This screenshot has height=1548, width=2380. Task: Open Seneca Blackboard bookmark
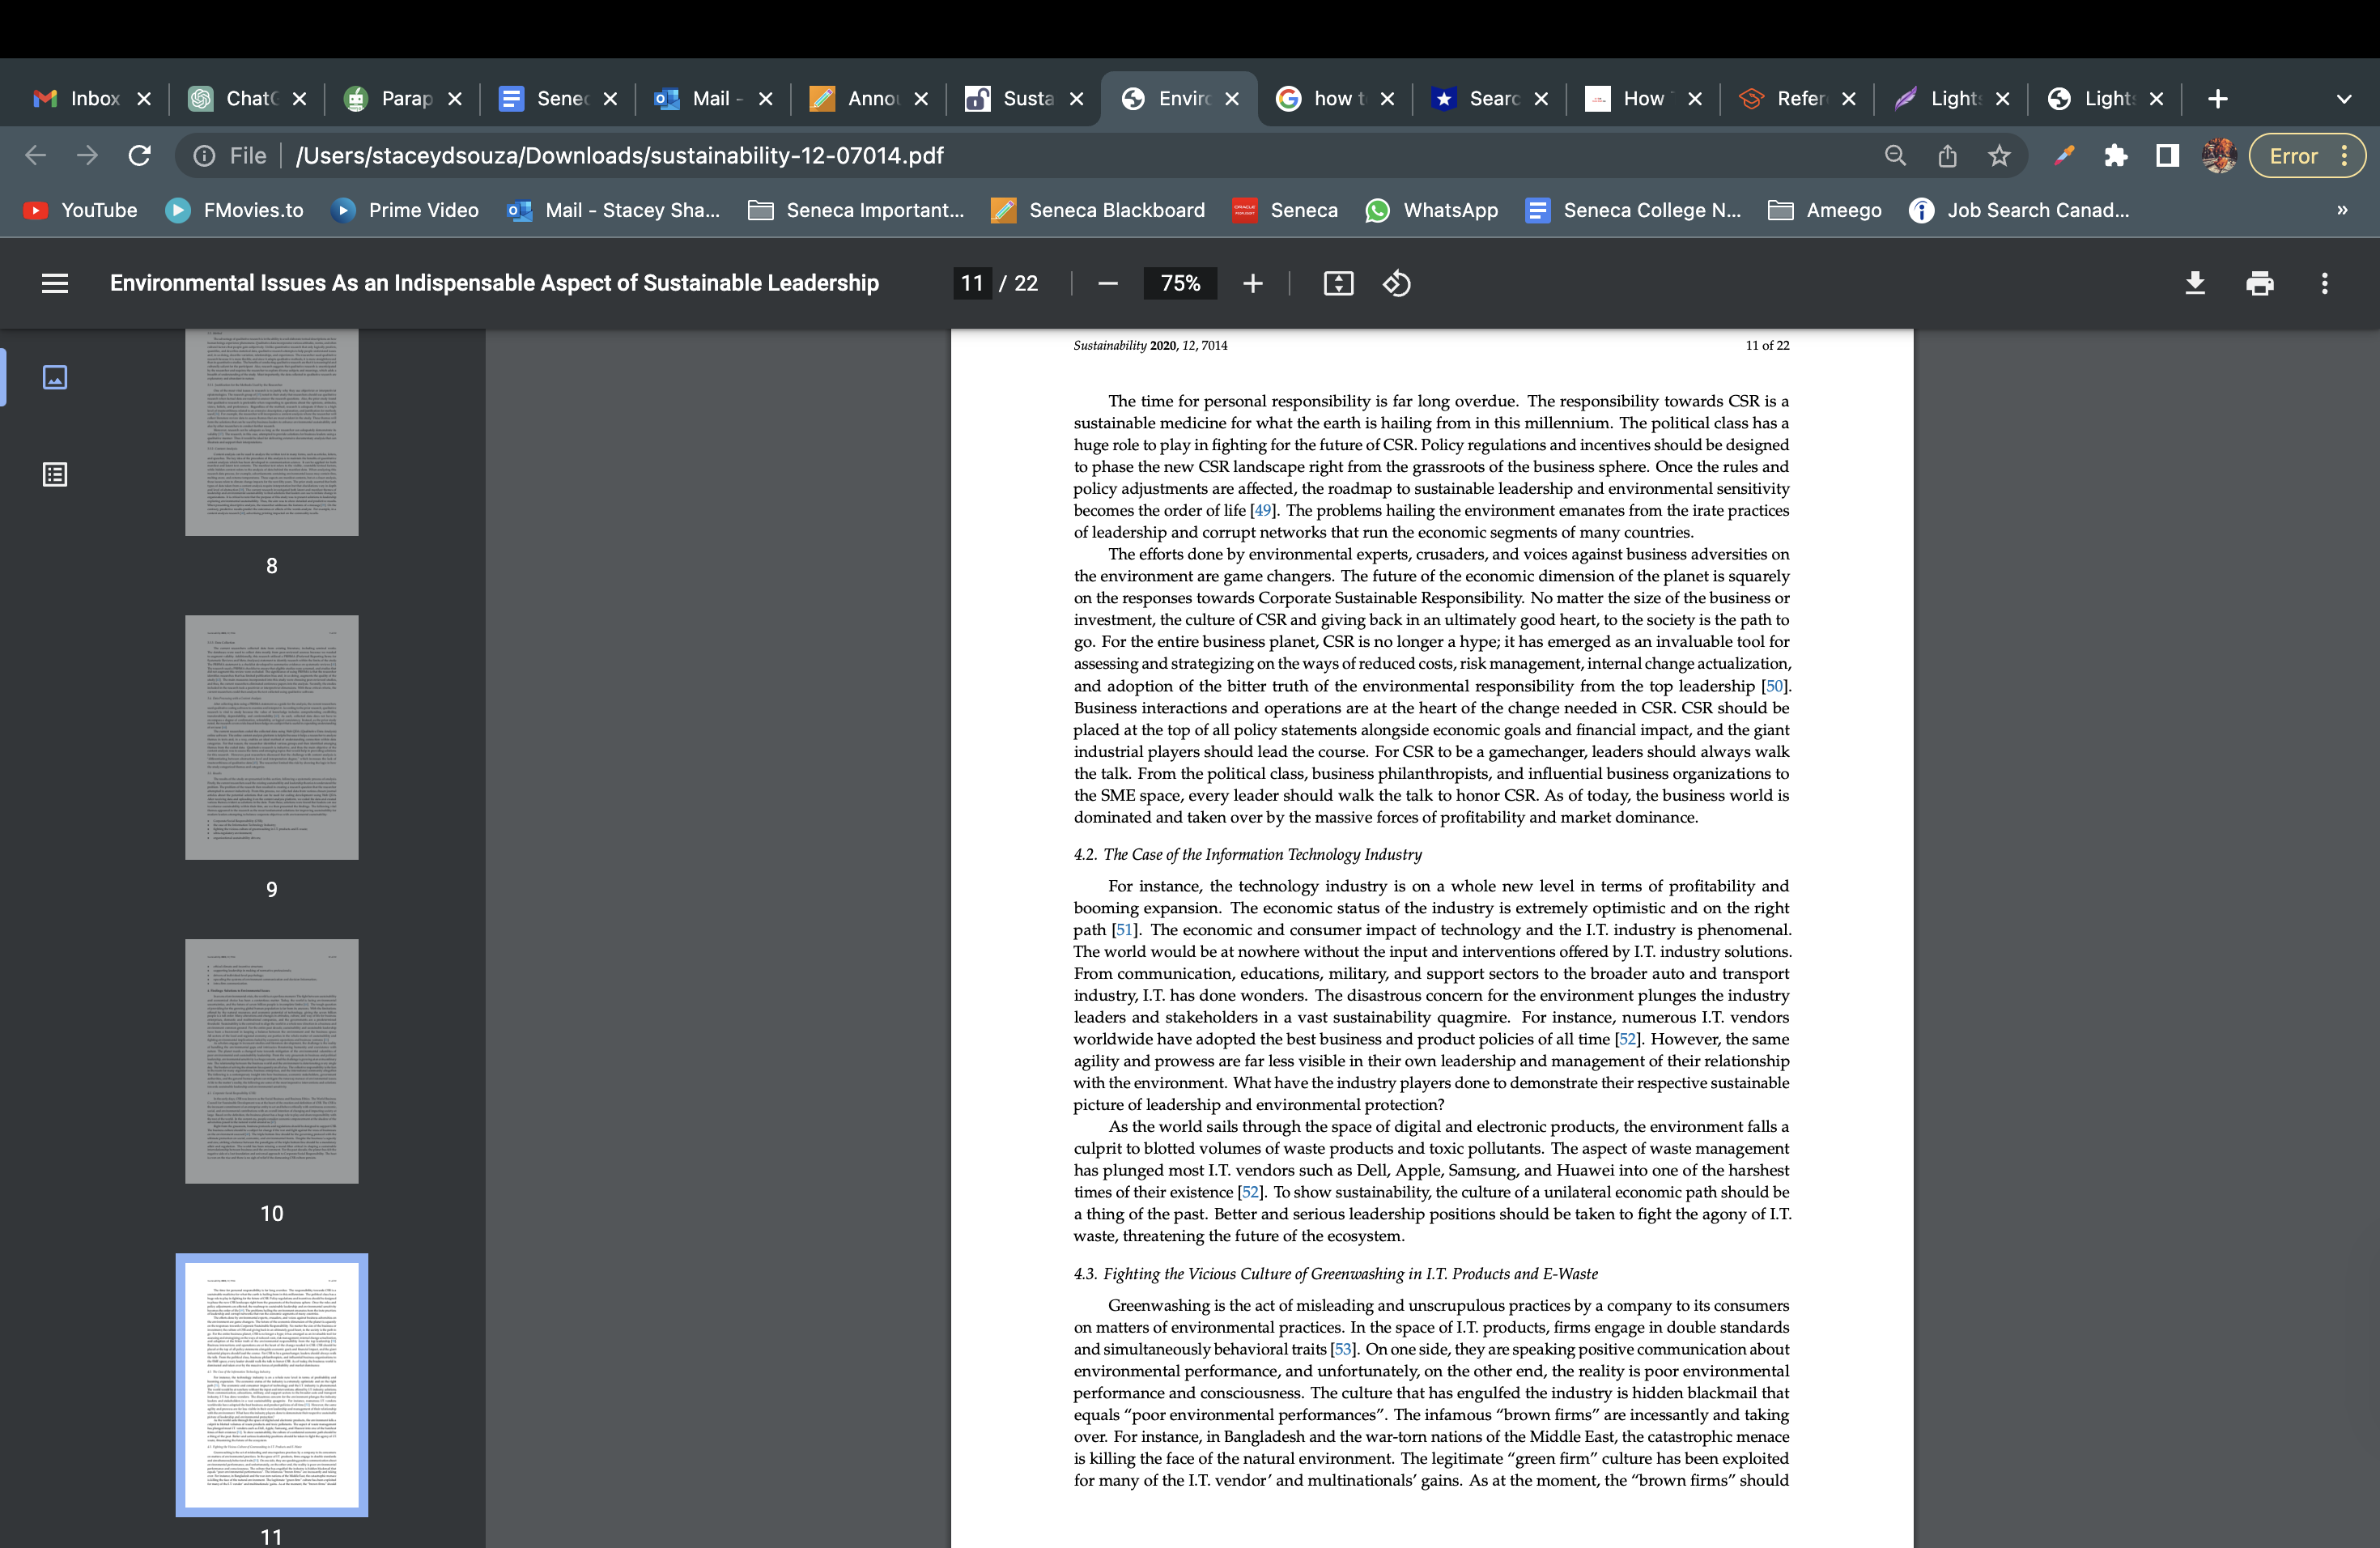coord(1098,210)
